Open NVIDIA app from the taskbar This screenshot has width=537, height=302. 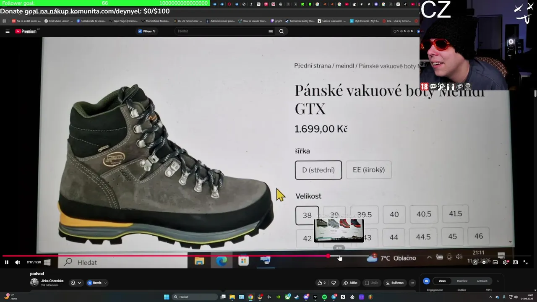coord(278,297)
